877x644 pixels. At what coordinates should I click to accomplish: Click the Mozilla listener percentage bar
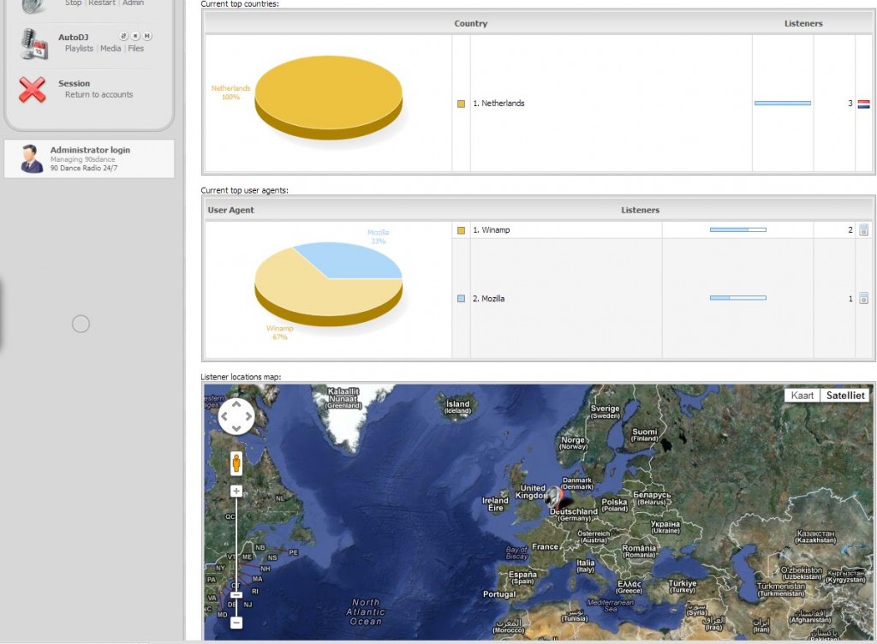pos(737,298)
